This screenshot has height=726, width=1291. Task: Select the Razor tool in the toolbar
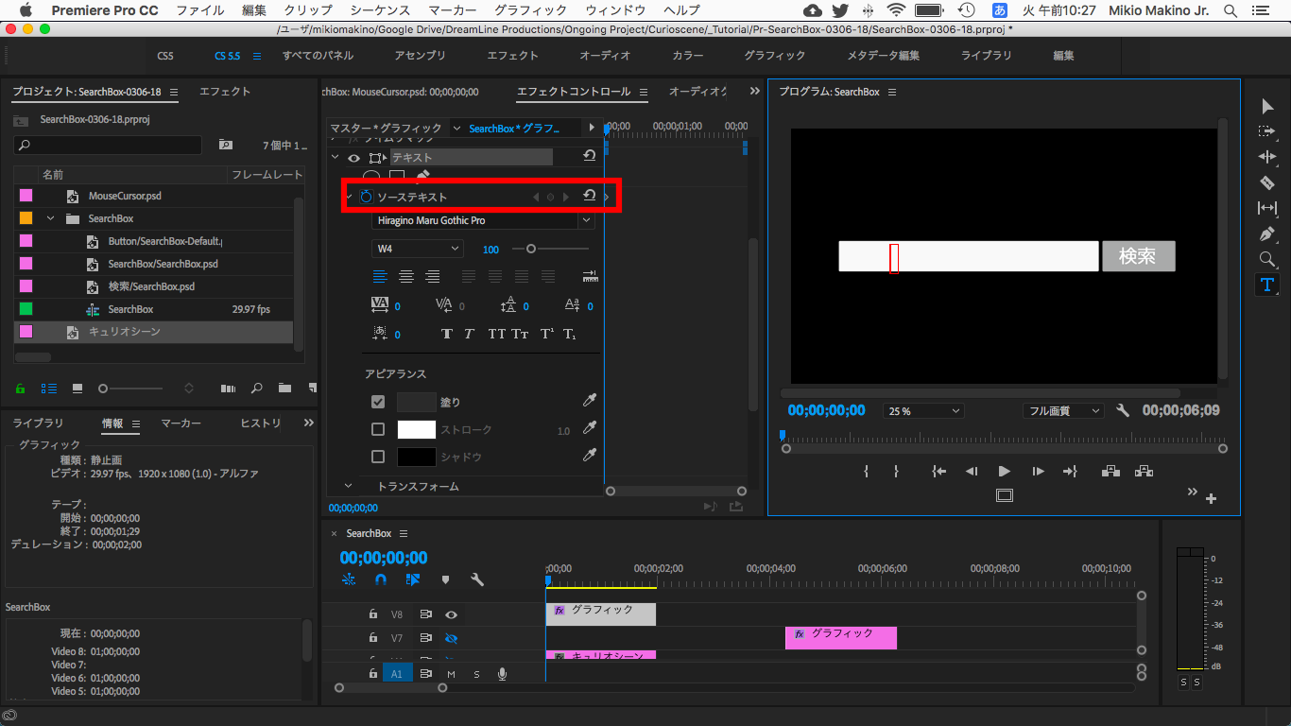coord(1267,182)
